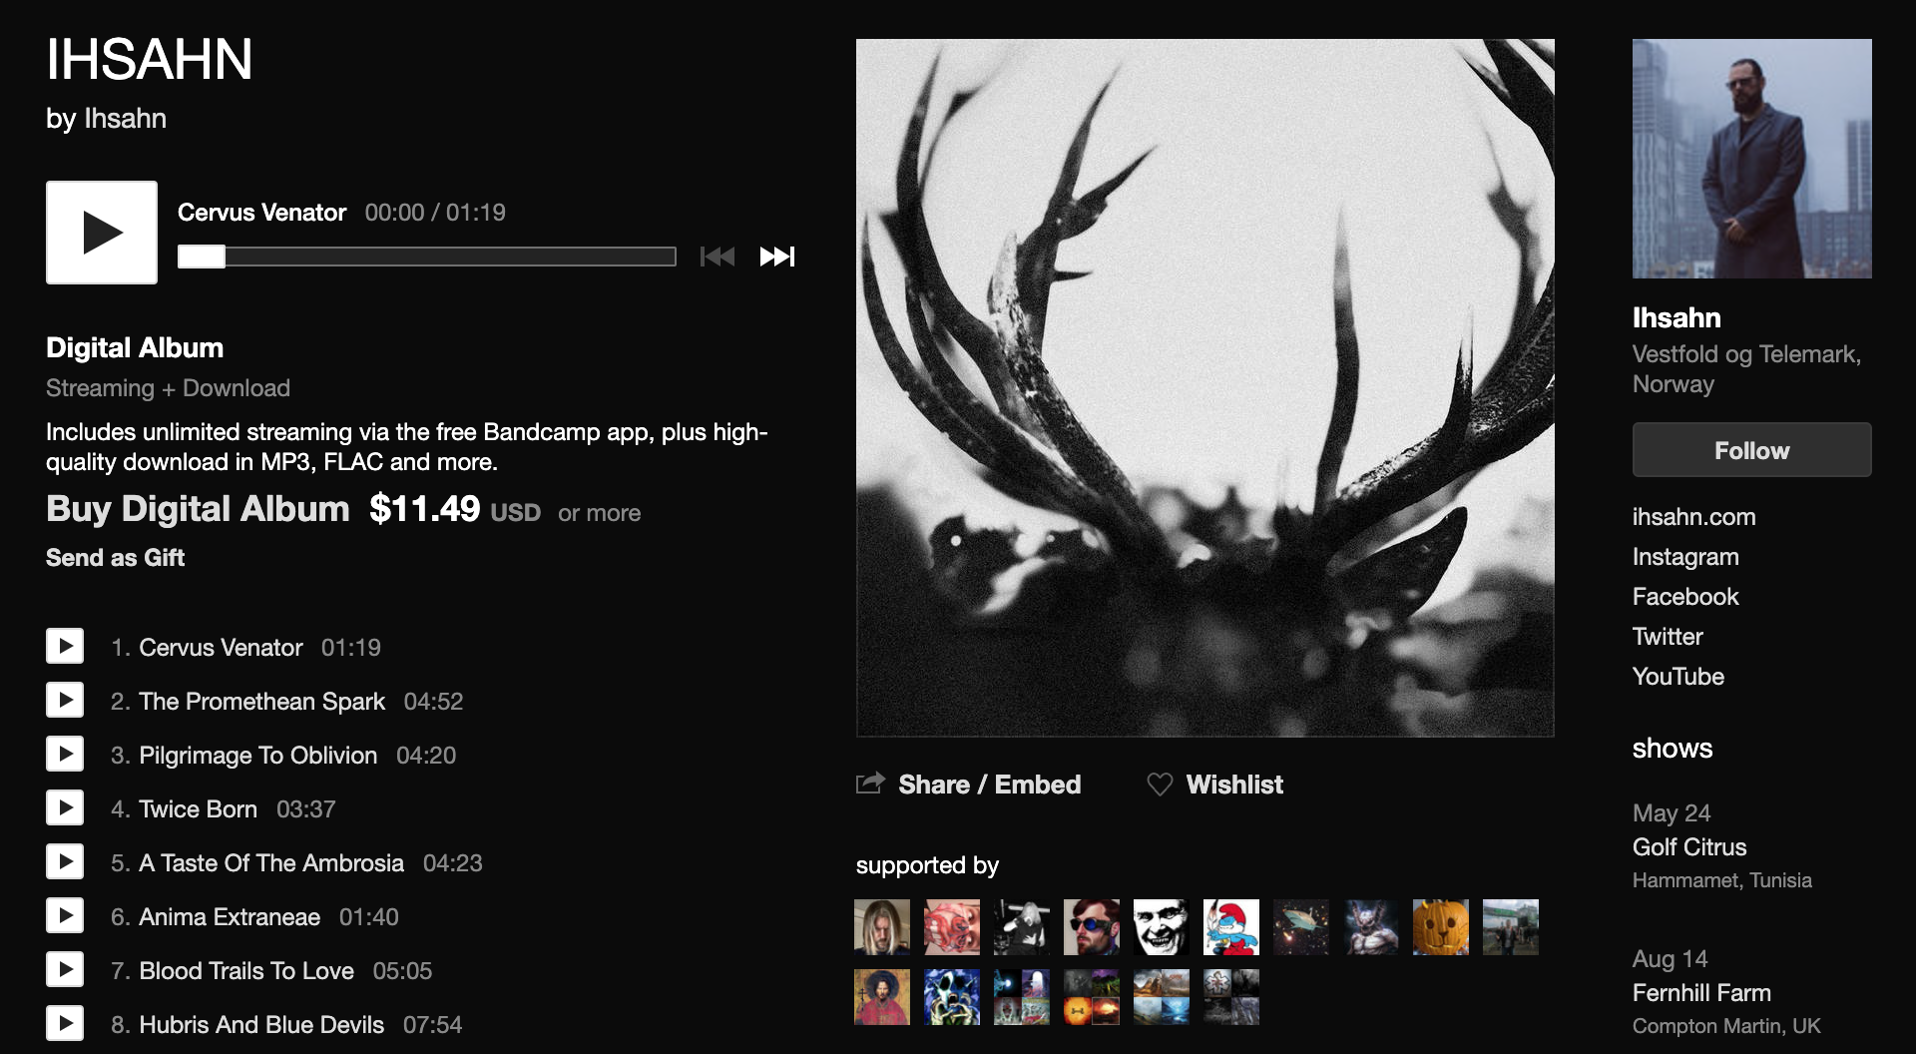This screenshot has width=1916, height=1054.
Task: Open Anima Extraneae track link
Action: click(230, 917)
